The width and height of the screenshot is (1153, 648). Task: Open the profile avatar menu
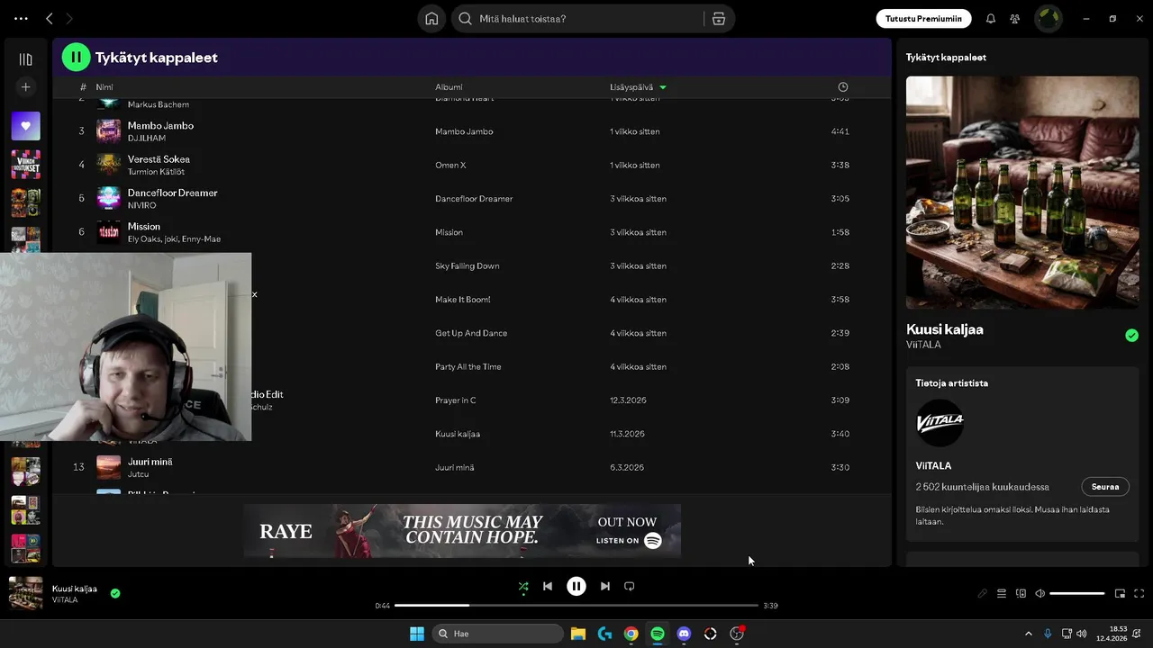(x=1048, y=18)
